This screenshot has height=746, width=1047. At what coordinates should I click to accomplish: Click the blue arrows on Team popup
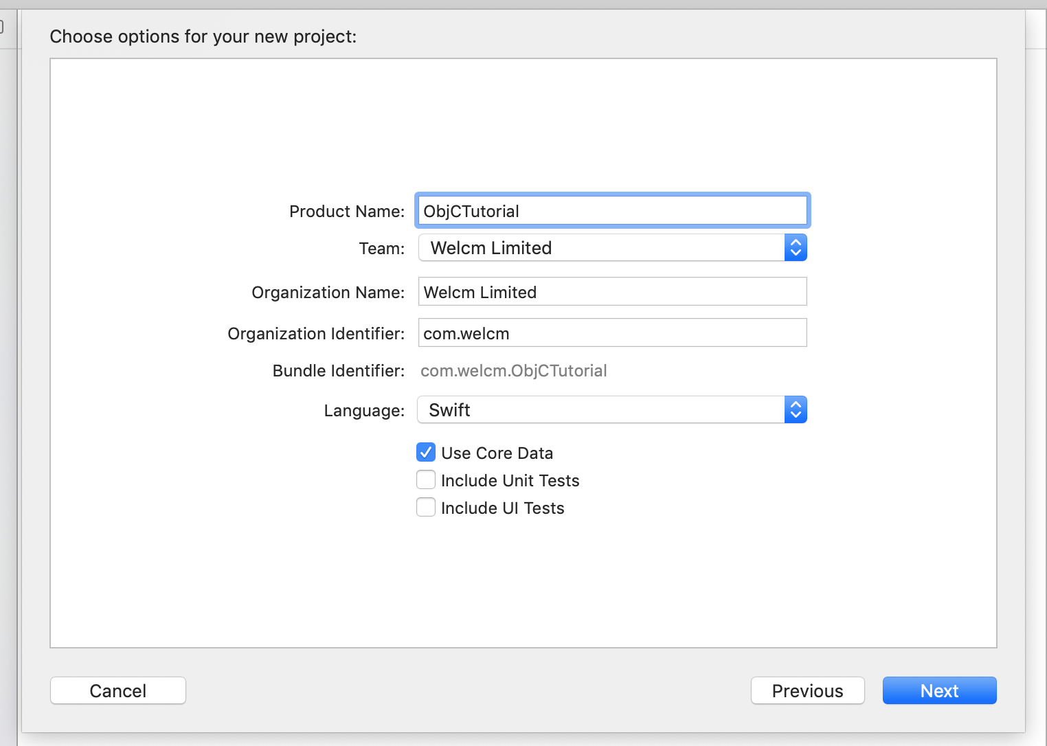pos(795,248)
